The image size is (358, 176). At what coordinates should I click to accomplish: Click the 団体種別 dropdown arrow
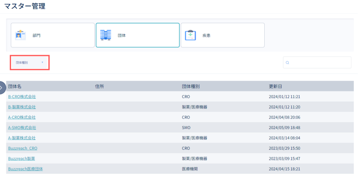tap(42, 62)
